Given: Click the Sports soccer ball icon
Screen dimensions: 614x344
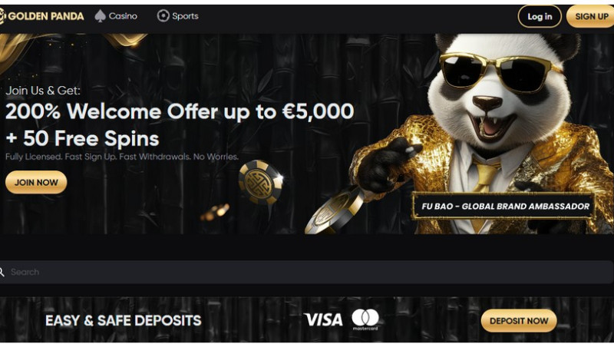Looking at the screenshot, I should 163,16.
